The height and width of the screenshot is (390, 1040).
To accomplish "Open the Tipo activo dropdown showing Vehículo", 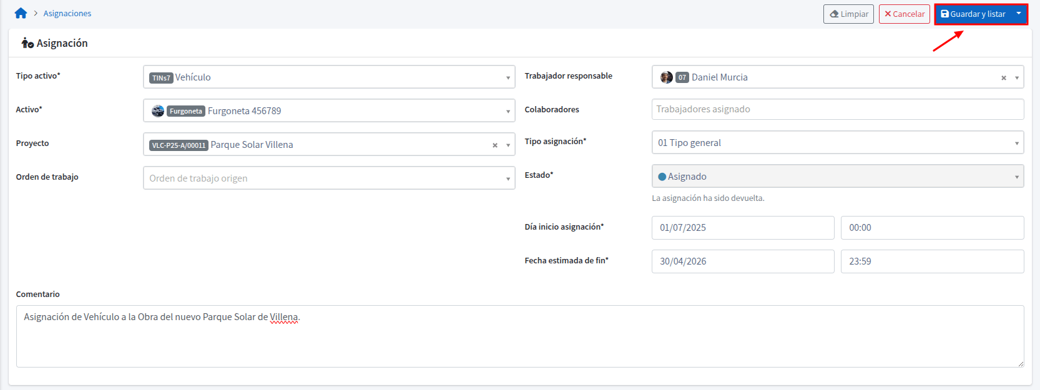I will tap(329, 77).
